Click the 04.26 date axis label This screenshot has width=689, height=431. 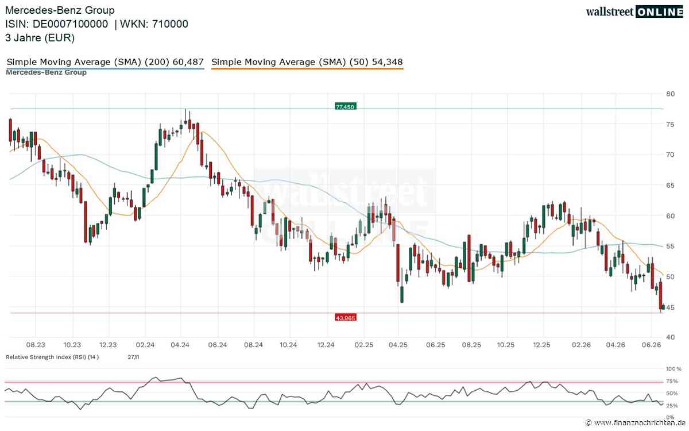(x=615, y=345)
